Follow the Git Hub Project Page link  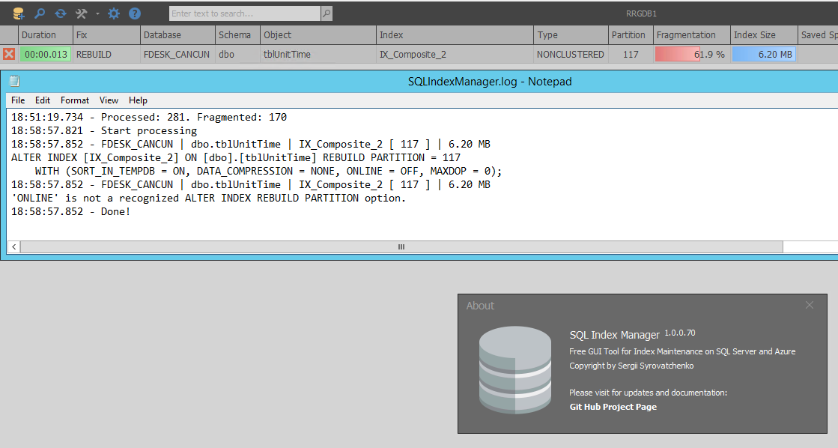pyautogui.click(x=614, y=407)
